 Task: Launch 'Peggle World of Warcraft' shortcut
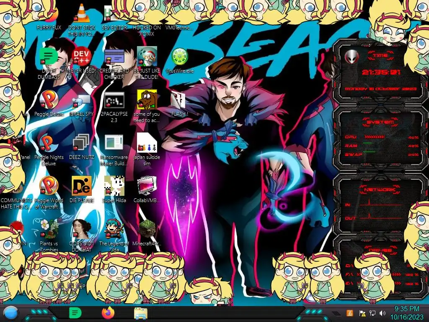(49, 186)
